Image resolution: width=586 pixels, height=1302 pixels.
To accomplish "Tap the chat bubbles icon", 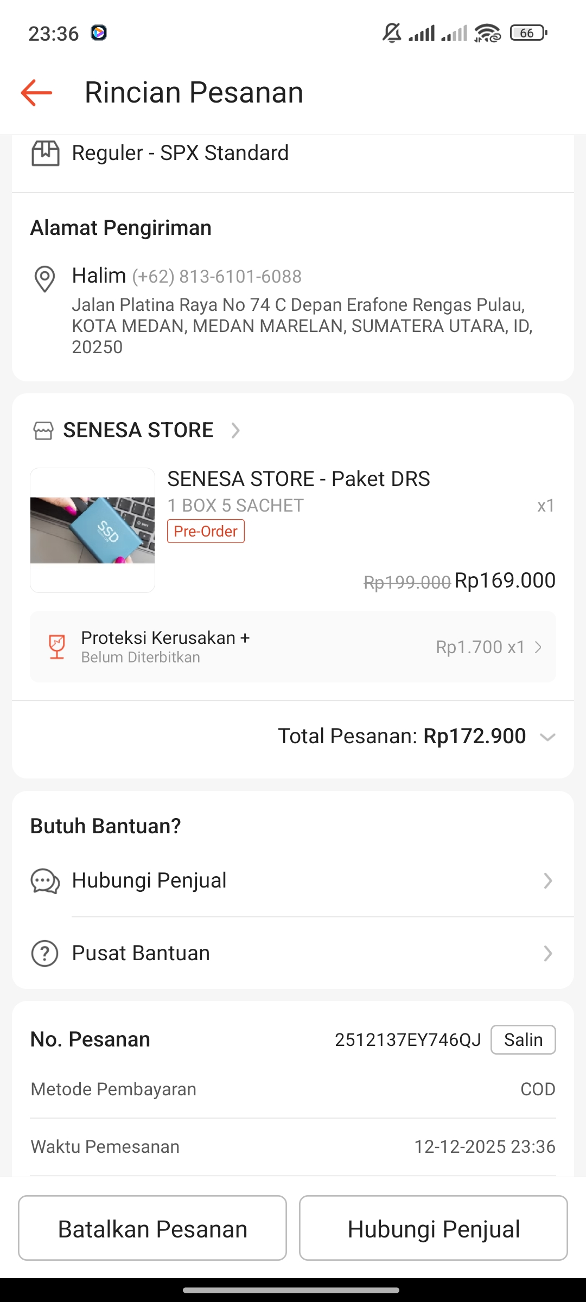I will pyautogui.click(x=45, y=881).
